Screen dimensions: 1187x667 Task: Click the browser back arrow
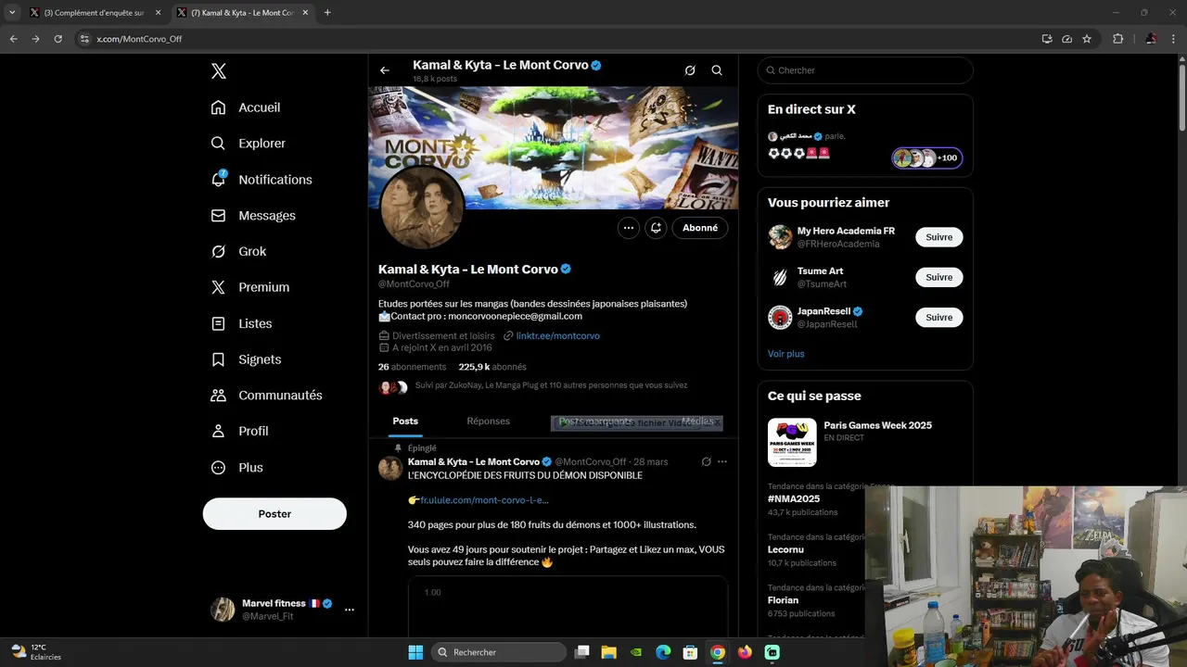tap(13, 39)
